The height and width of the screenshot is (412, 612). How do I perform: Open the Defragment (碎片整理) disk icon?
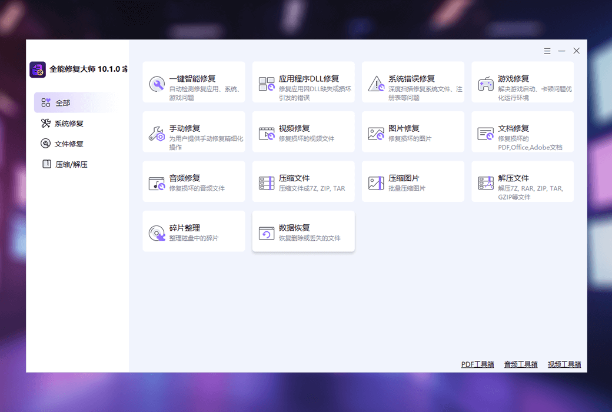tap(157, 233)
